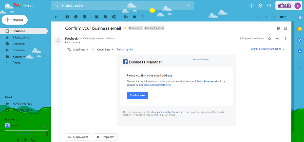Open Tasks side panel icon

(x=300, y=40)
